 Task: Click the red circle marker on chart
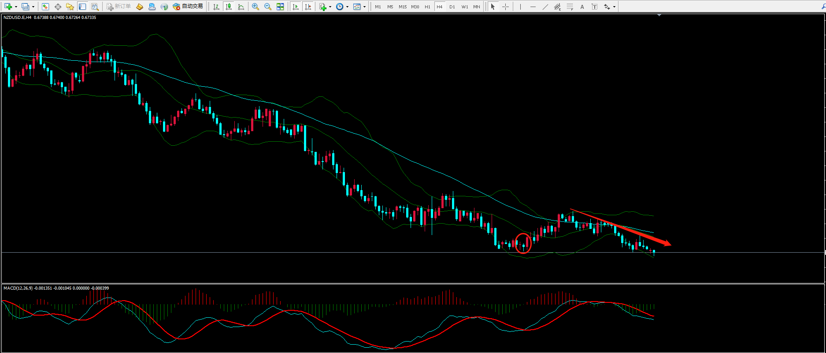(523, 243)
